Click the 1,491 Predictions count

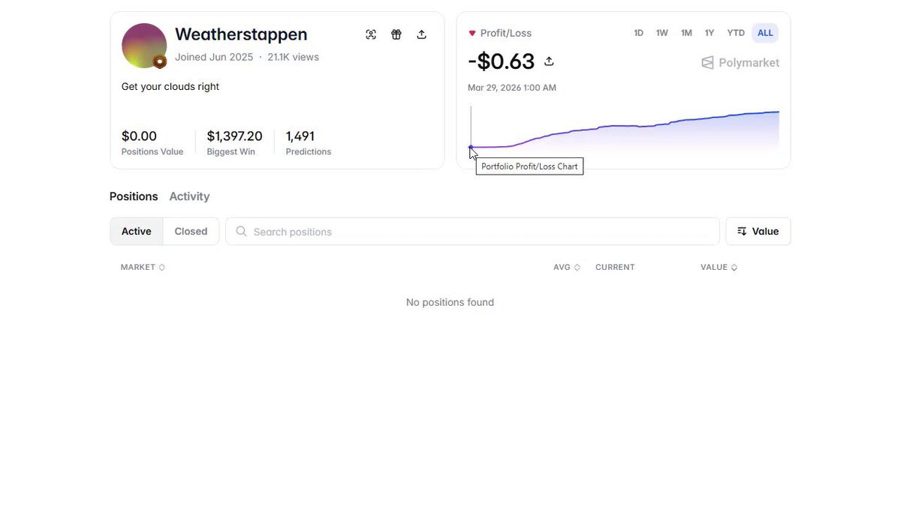point(300,136)
